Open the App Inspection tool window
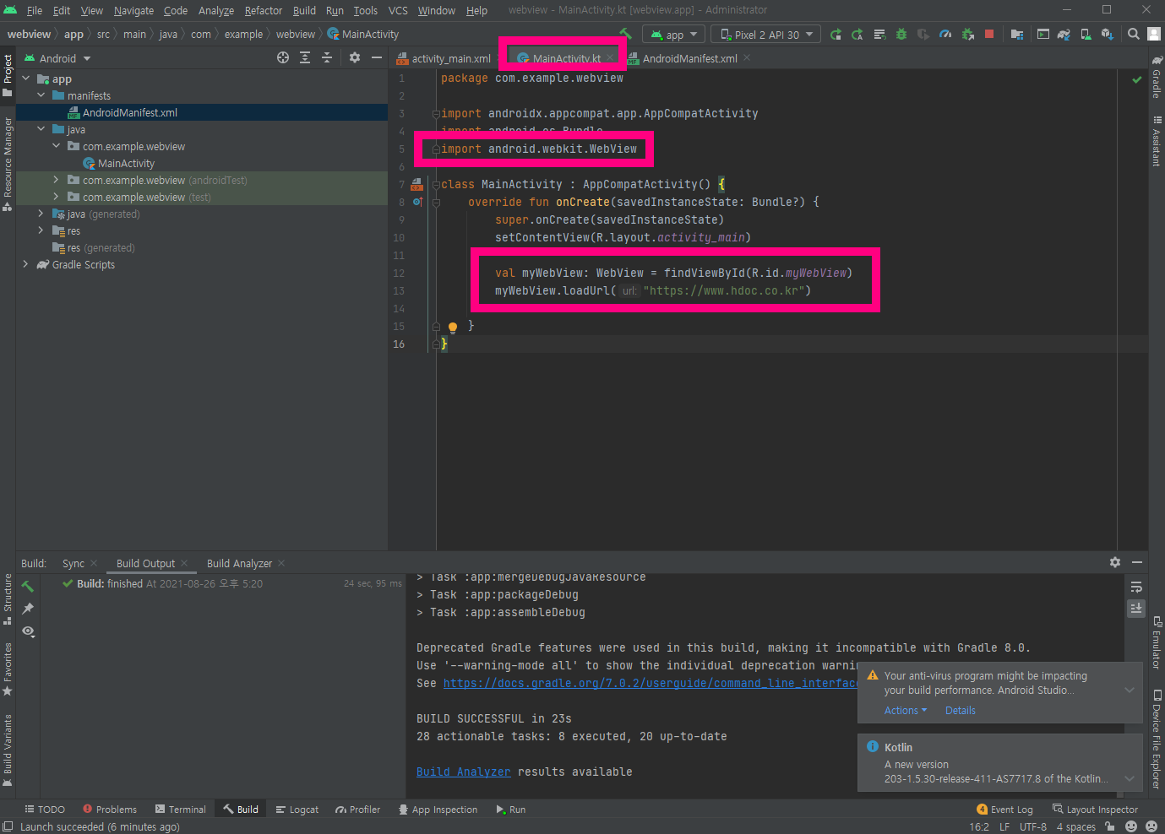The height and width of the screenshot is (834, 1165). click(438, 810)
